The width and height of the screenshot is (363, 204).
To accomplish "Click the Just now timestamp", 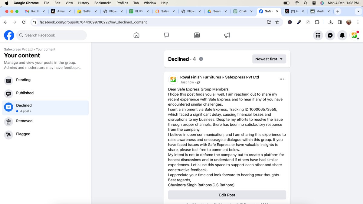I will (x=187, y=82).
